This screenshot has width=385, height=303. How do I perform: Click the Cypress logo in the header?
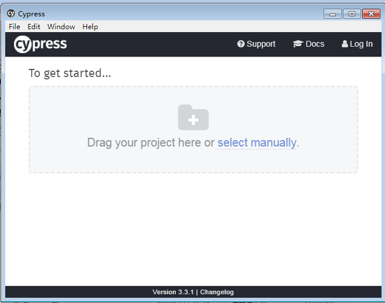pos(40,44)
